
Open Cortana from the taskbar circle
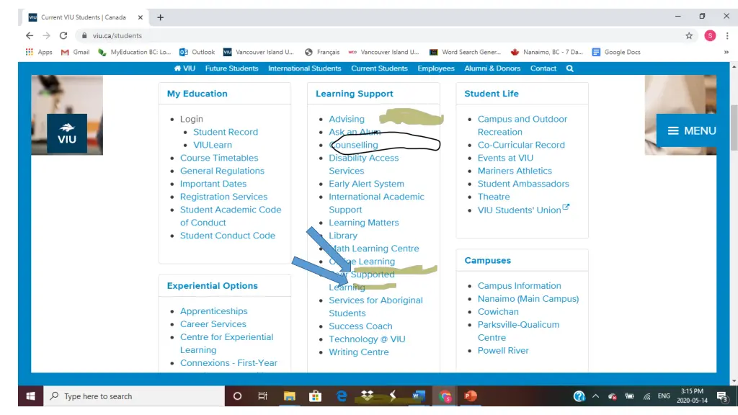click(237, 396)
